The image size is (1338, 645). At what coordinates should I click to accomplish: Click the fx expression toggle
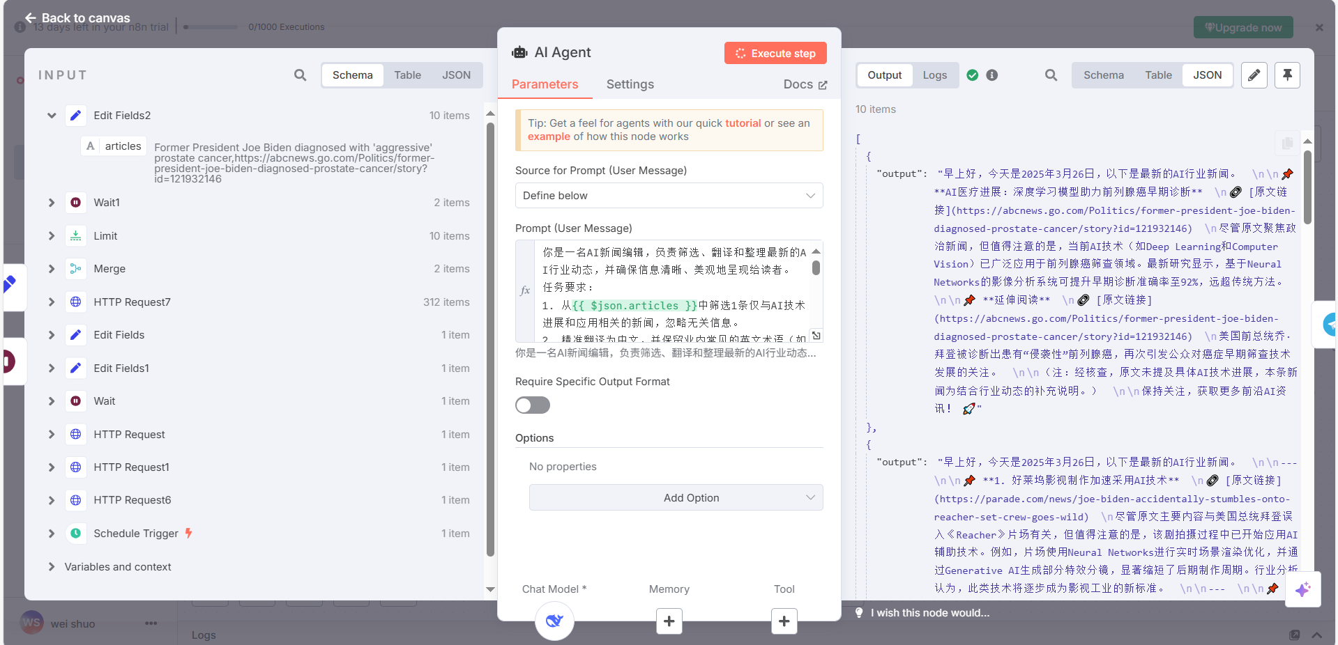point(525,290)
